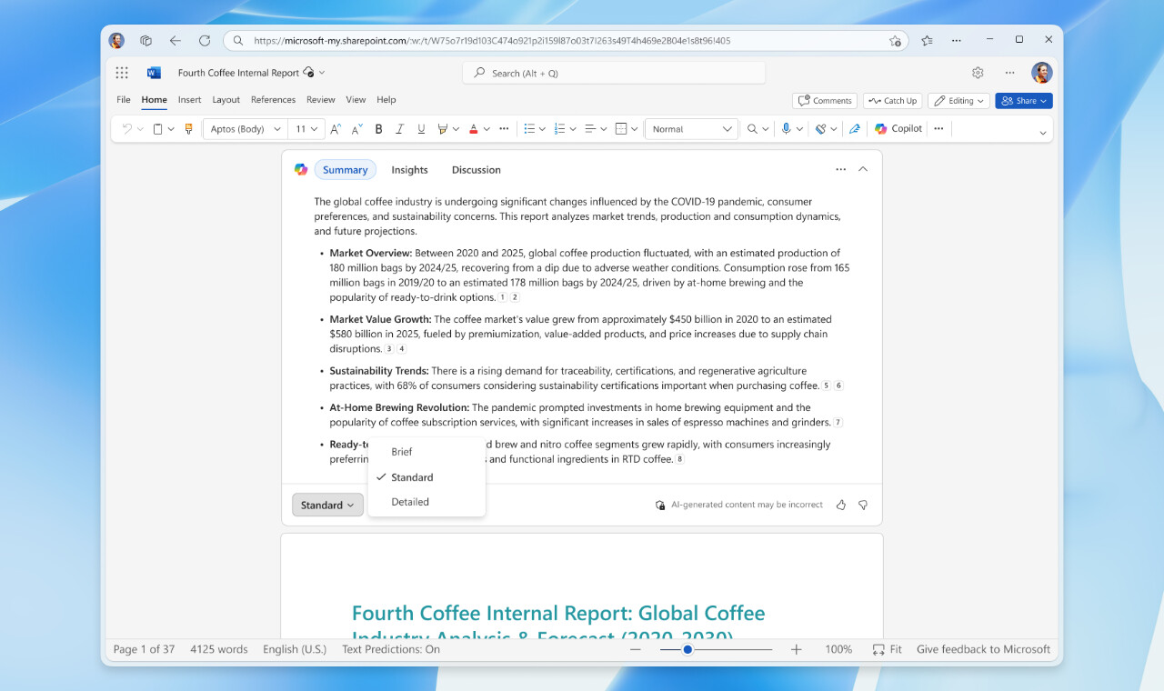Activate the Dictate microphone tool
Screen dimensions: 1164x691
[788, 128]
